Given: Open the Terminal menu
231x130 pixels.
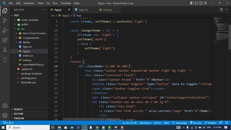Looking at the screenshot, I should [x=66, y=3].
